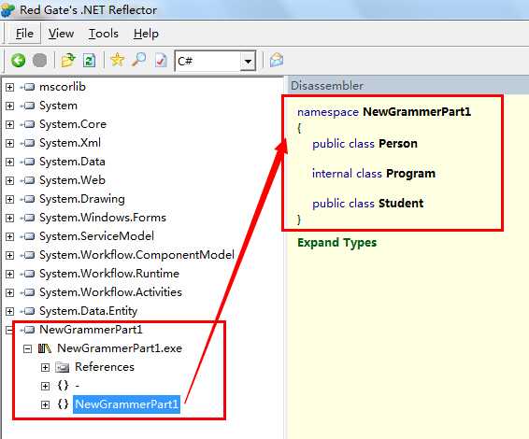
Task: Expand the System.Workflow.Activities node
Action: point(9,292)
